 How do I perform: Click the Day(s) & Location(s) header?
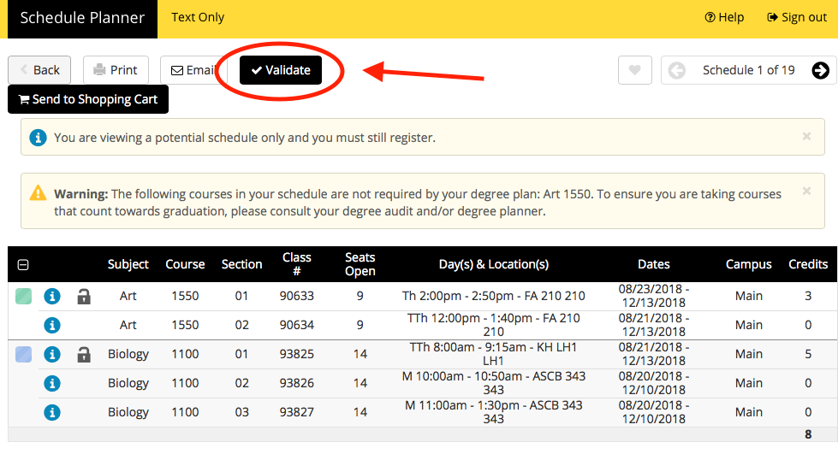click(x=493, y=264)
